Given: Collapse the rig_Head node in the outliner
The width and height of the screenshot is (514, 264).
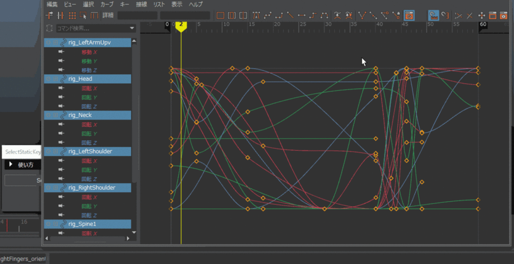Looking at the screenshot, I should (55, 79).
